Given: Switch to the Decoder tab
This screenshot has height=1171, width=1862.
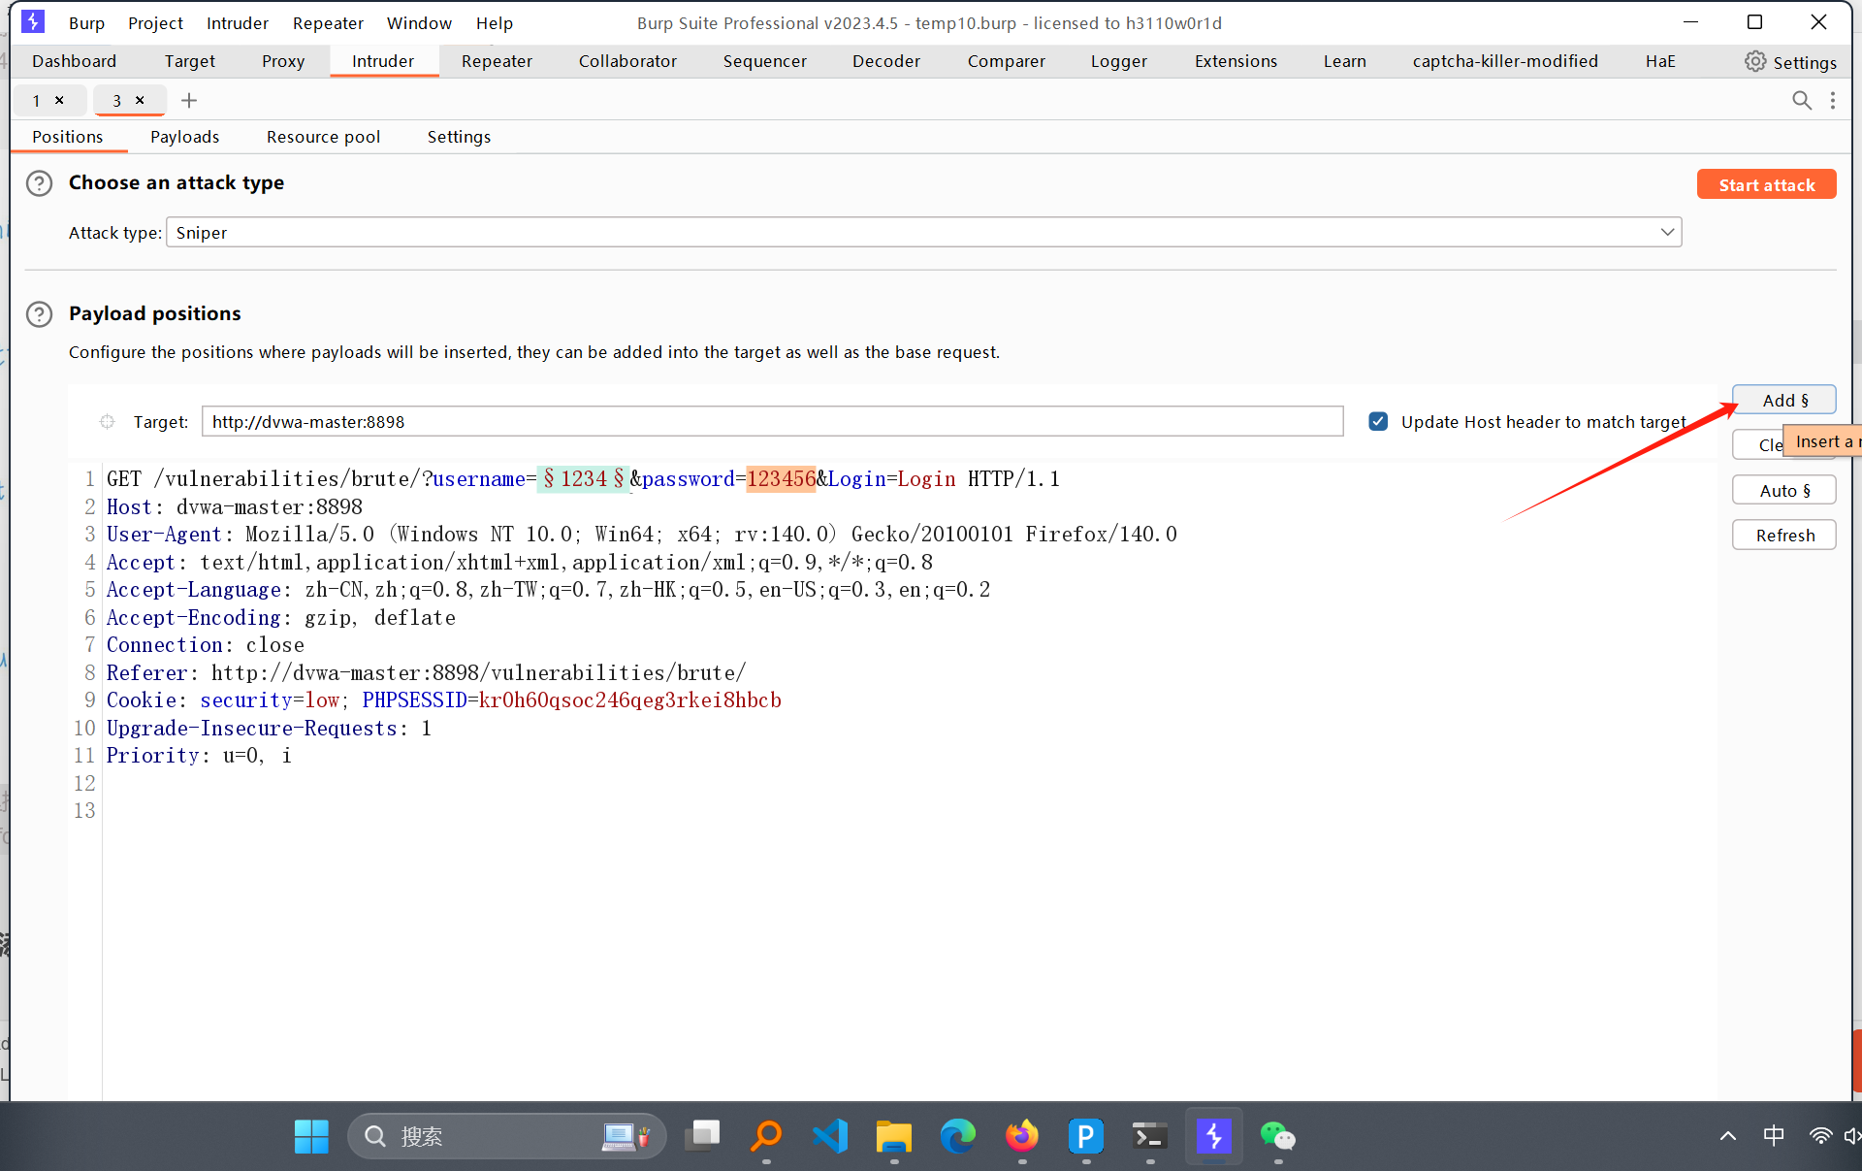Looking at the screenshot, I should [886, 61].
